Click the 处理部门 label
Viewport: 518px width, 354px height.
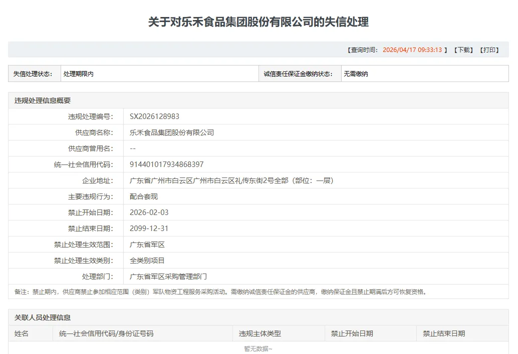[98, 276]
